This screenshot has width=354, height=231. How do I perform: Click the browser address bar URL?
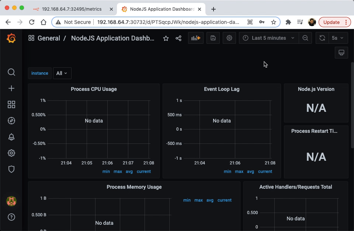point(168,22)
